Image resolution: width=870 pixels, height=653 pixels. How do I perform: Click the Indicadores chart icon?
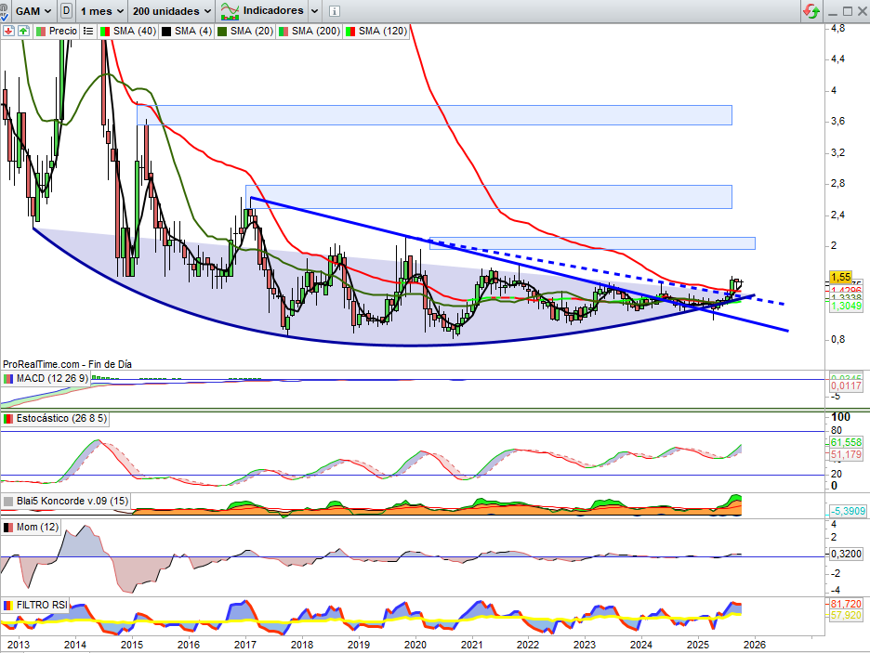[229, 11]
